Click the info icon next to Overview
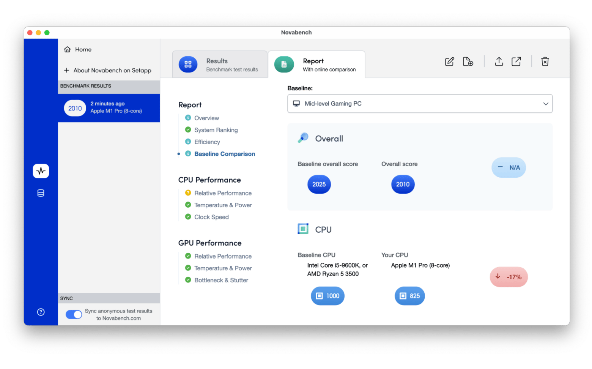The height and width of the screenshot is (369, 592). coord(188,118)
